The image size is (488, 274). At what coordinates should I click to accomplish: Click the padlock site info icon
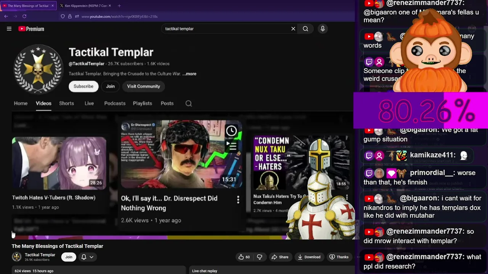pyautogui.click(x=70, y=16)
